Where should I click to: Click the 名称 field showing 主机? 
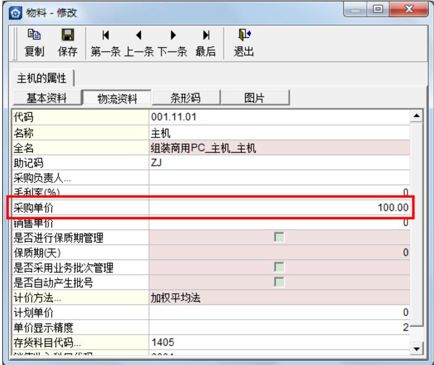point(279,133)
